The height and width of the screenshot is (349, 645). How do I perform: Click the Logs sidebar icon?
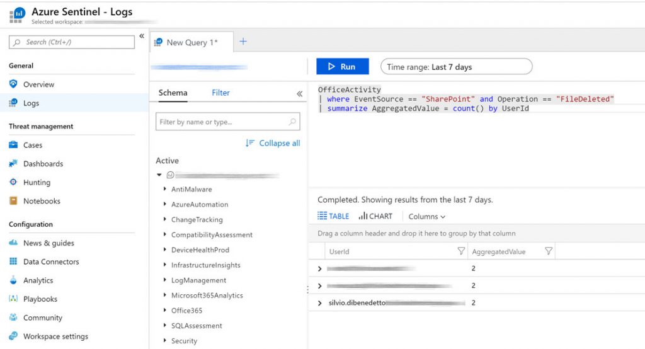[x=13, y=103]
